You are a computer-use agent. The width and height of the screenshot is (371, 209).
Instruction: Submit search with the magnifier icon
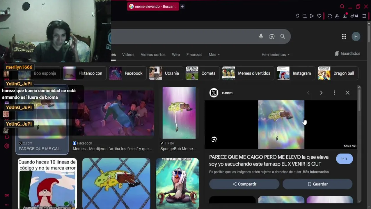pyautogui.click(x=283, y=36)
